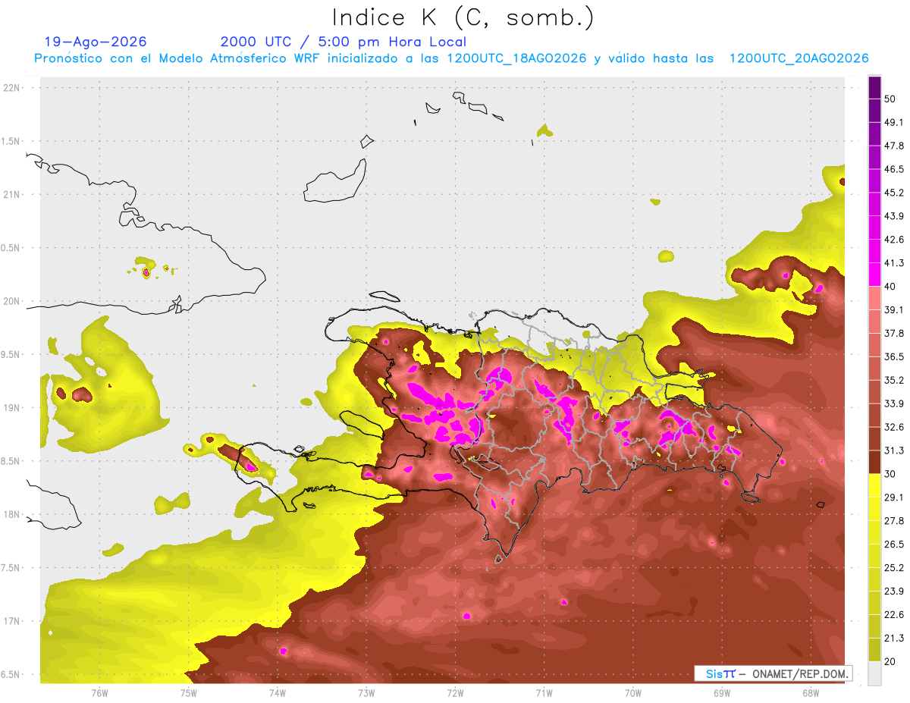This screenshot has width=910, height=703.
Task: Click the colorbar value '21.3'
Action: tap(893, 639)
